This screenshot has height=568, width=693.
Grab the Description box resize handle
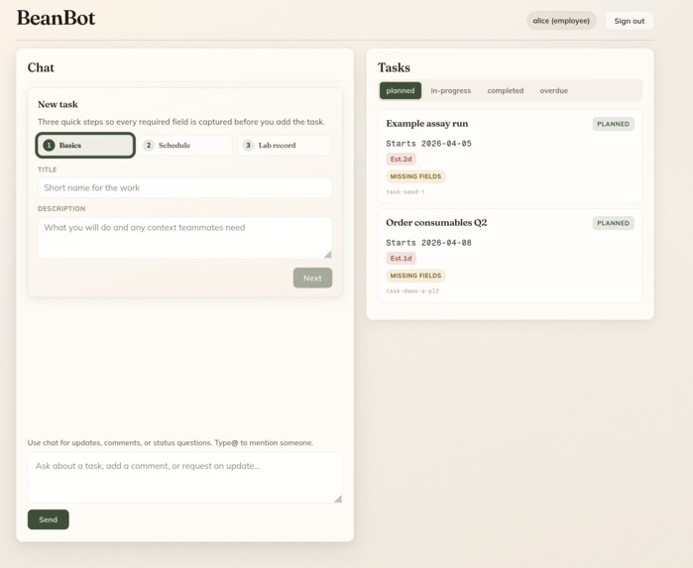click(328, 255)
